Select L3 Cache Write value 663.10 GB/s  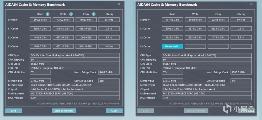(63, 46)
